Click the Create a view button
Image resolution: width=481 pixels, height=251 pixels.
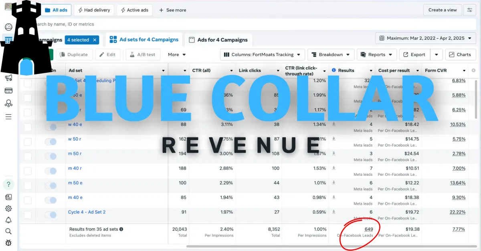coord(443,10)
